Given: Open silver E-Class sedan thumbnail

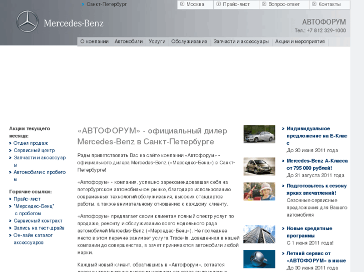Looking at the screenshot, I should coord(259,134).
